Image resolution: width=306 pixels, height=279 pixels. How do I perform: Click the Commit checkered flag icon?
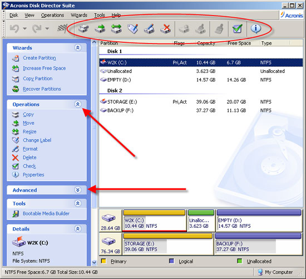[62, 28]
